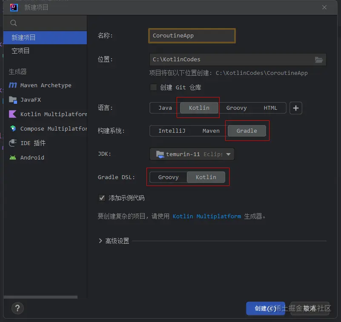The height and width of the screenshot is (322, 341).
Task: Click the IntelliJ IDEA logo in title bar
Action: 14,7
